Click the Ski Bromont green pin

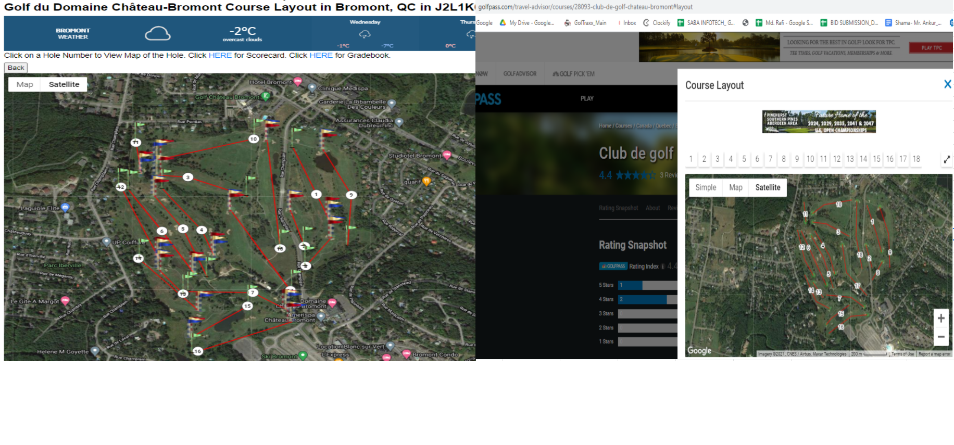pos(303,356)
